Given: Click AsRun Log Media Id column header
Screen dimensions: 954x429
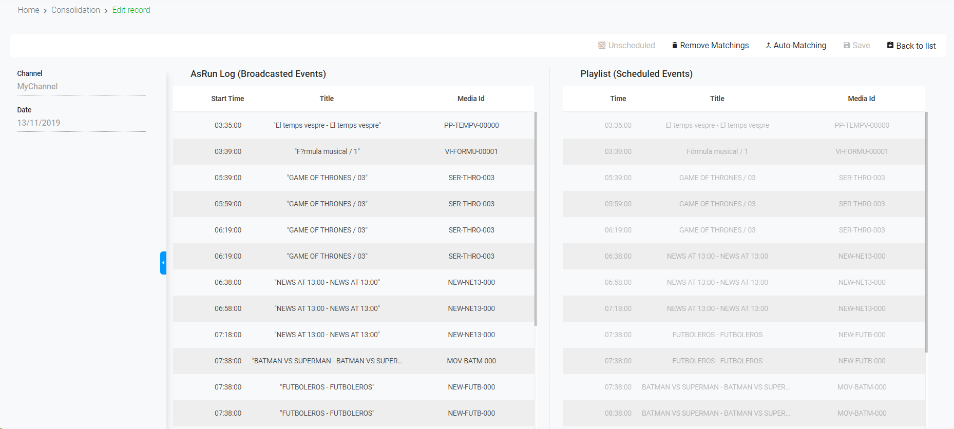Looking at the screenshot, I should pos(471,99).
